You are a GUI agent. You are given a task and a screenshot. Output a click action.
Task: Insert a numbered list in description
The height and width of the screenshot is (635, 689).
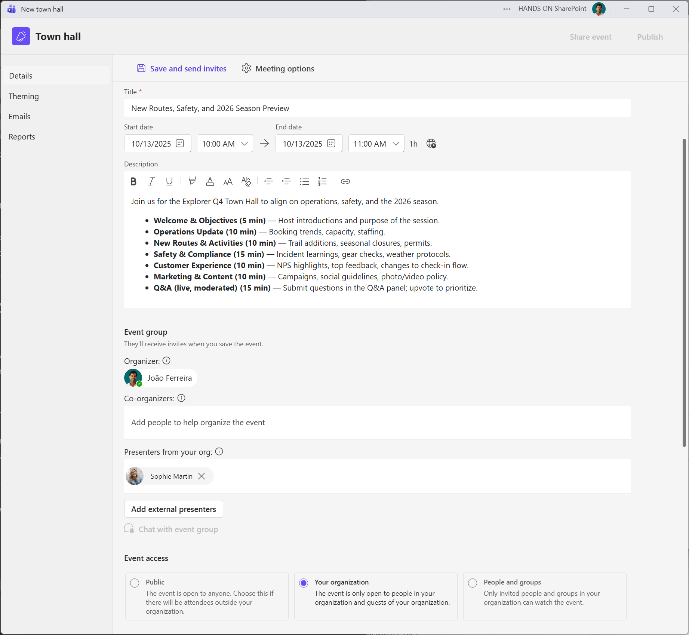point(322,181)
